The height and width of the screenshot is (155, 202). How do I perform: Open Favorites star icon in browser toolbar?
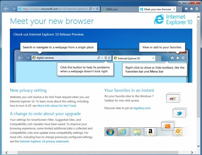(191, 9)
